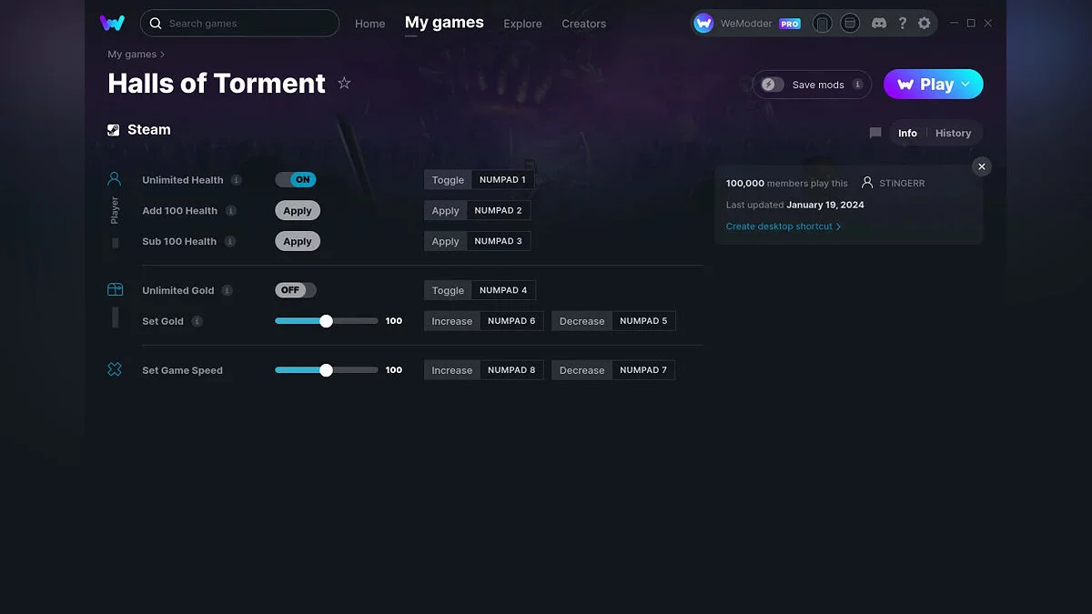Go back via My games breadcrumb

pyautogui.click(x=132, y=55)
